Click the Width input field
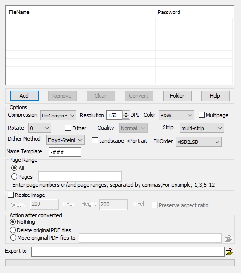 click(x=44, y=204)
